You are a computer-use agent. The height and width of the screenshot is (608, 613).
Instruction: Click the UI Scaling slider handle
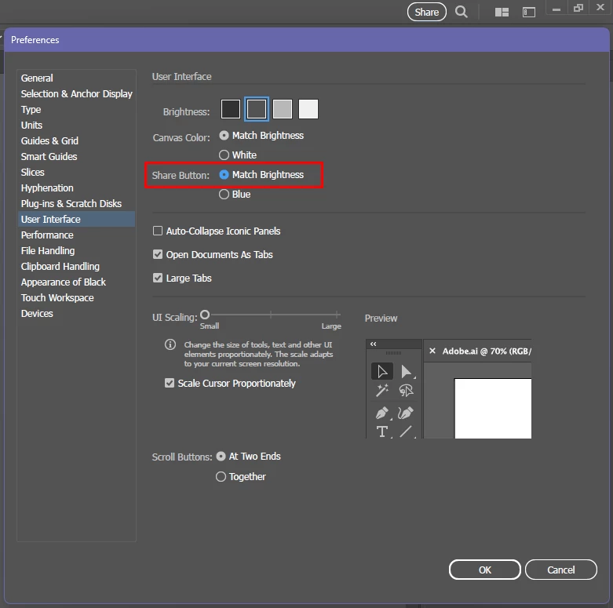(x=205, y=315)
